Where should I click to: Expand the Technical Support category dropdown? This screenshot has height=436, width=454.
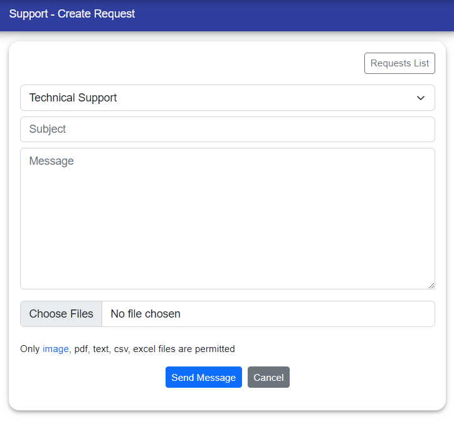coord(227,98)
